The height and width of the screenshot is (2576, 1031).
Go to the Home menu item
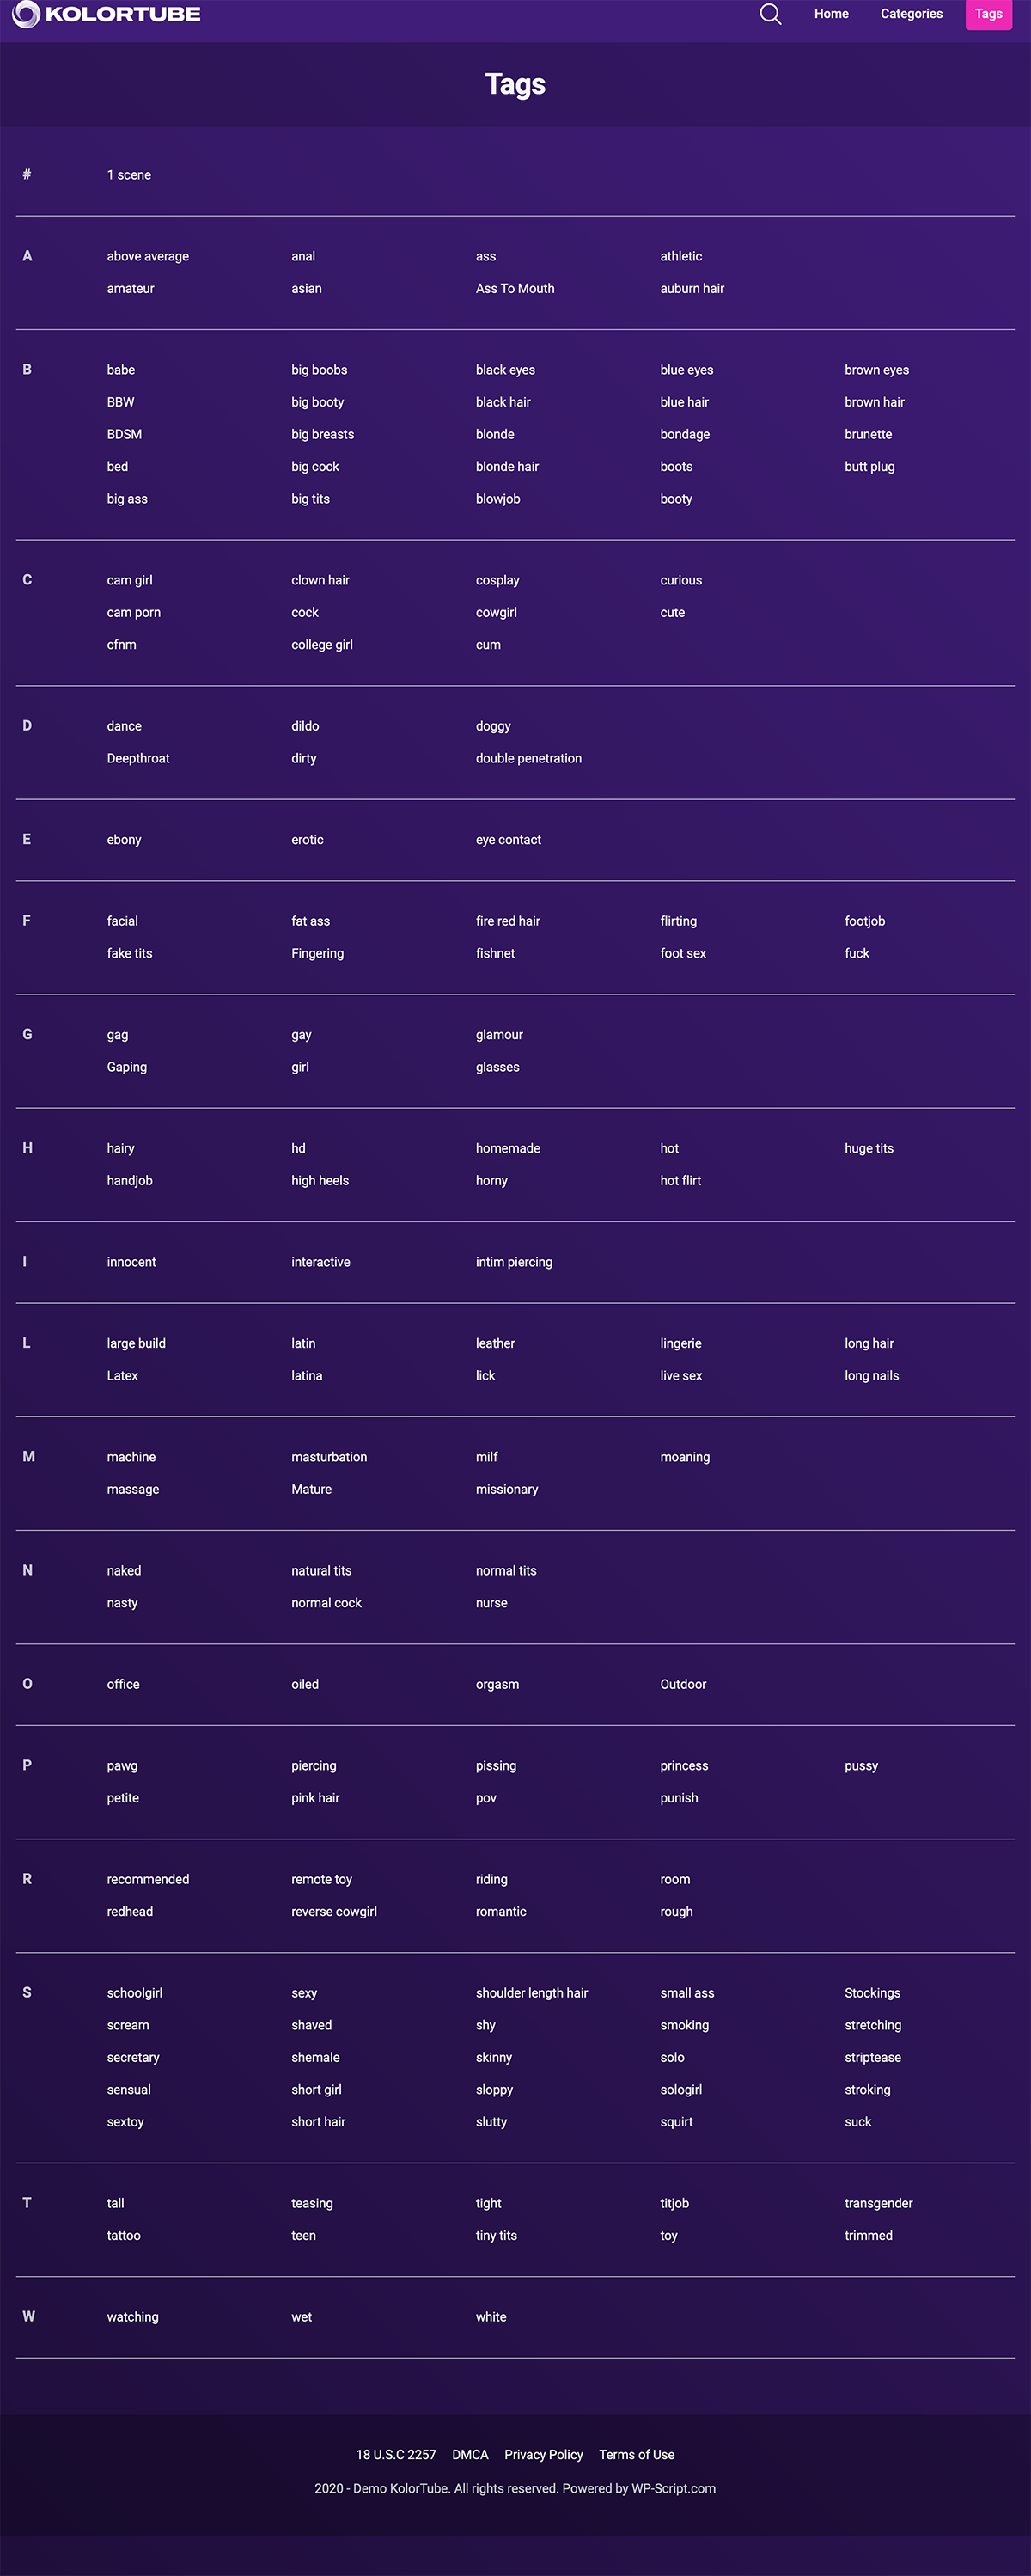coord(831,14)
